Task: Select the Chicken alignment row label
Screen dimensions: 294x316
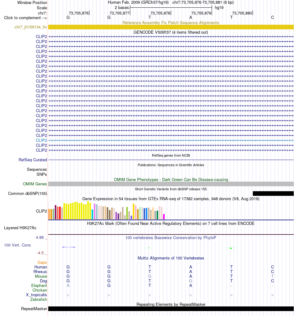Action: pos(40,290)
